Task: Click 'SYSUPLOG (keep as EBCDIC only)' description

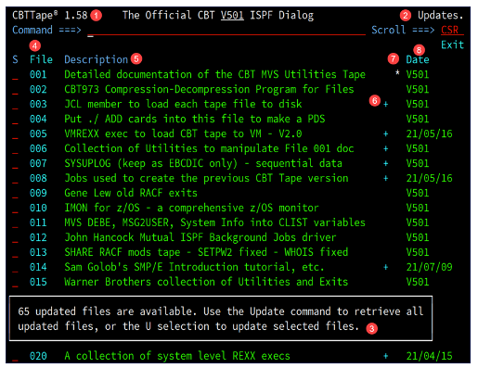Action: pos(203,163)
